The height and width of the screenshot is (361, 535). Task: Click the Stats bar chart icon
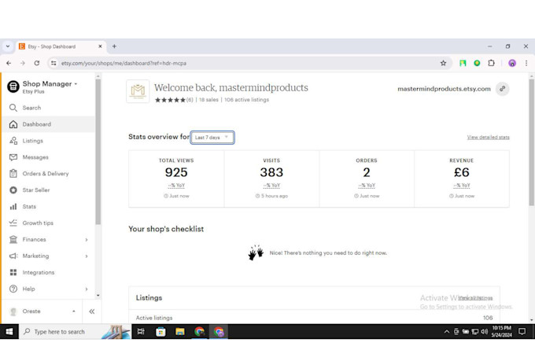pyautogui.click(x=13, y=206)
